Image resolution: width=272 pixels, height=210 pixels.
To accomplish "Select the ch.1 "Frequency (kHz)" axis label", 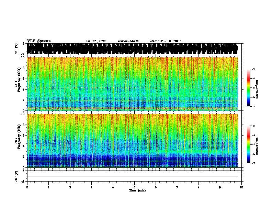I will (19, 80).
